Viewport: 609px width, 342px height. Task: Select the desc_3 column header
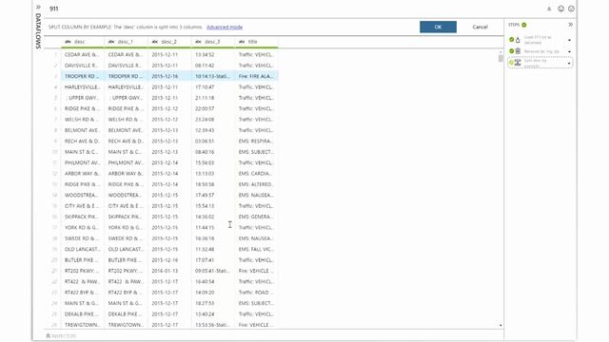[213, 42]
